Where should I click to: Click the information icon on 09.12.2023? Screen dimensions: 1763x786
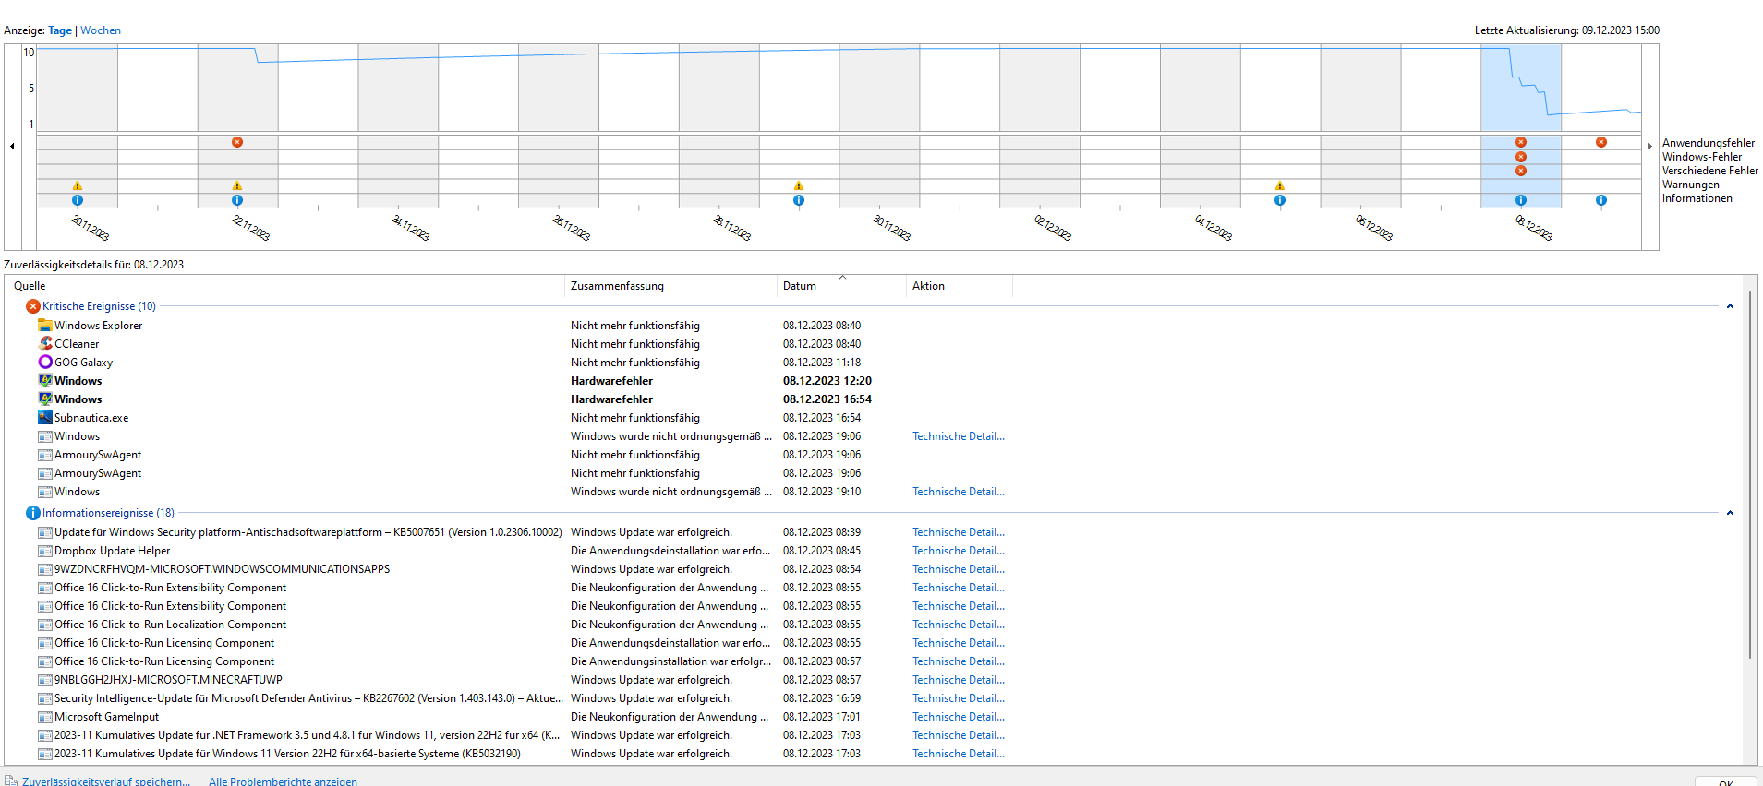[1601, 200]
